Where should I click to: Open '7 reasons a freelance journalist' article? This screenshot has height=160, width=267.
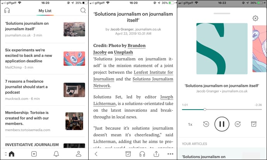click(44, 89)
